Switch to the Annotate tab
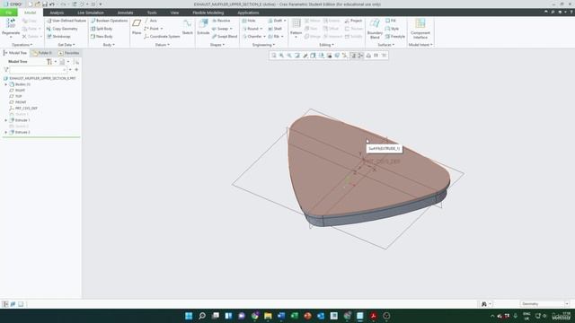Image resolution: width=575 pixels, height=323 pixels. coord(125,13)
